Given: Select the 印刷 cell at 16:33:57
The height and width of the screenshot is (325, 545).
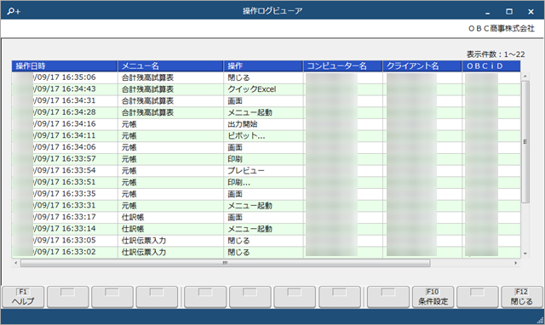Looking at the screenshot, I should [263, 159].
